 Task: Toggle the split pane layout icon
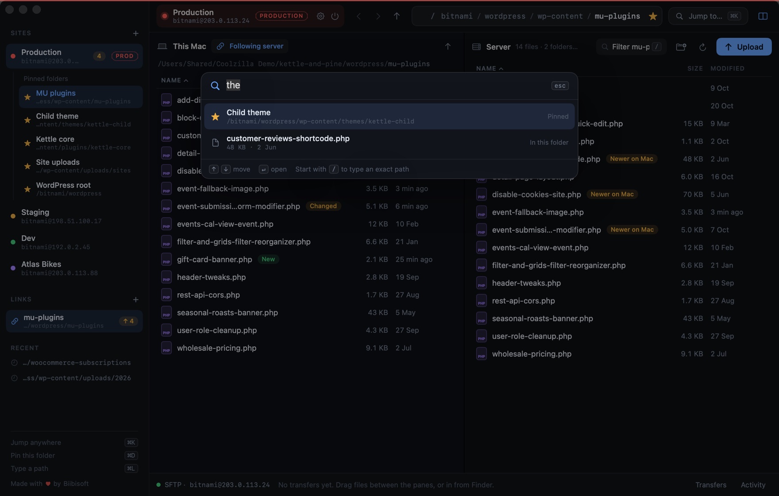click(763, 16)
